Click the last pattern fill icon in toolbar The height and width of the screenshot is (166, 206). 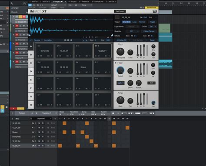[152, 113]
